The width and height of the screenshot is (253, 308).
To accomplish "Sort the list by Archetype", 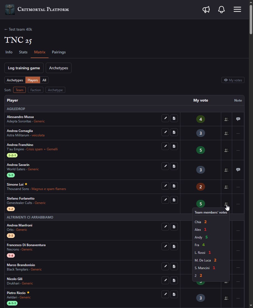I will click(x=55, y=90).
